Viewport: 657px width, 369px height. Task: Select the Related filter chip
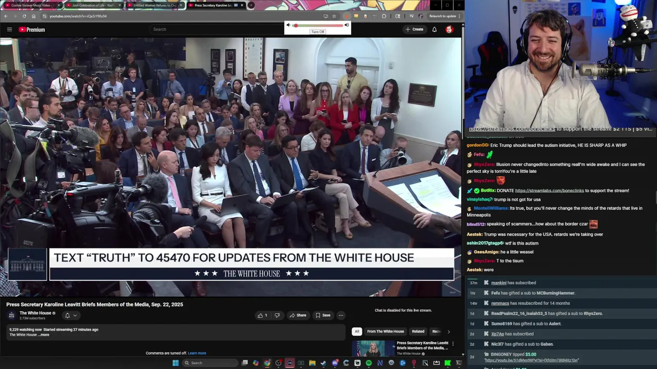[418, 332]
